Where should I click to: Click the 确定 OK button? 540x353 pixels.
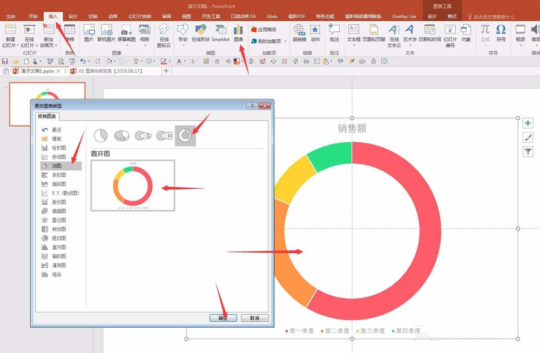point(223,318)
